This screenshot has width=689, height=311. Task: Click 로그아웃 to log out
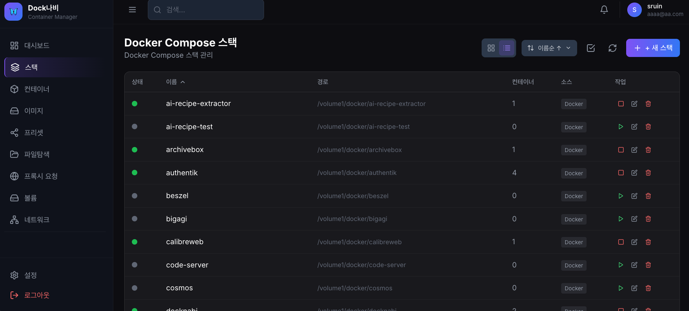[x=36, y=295]
